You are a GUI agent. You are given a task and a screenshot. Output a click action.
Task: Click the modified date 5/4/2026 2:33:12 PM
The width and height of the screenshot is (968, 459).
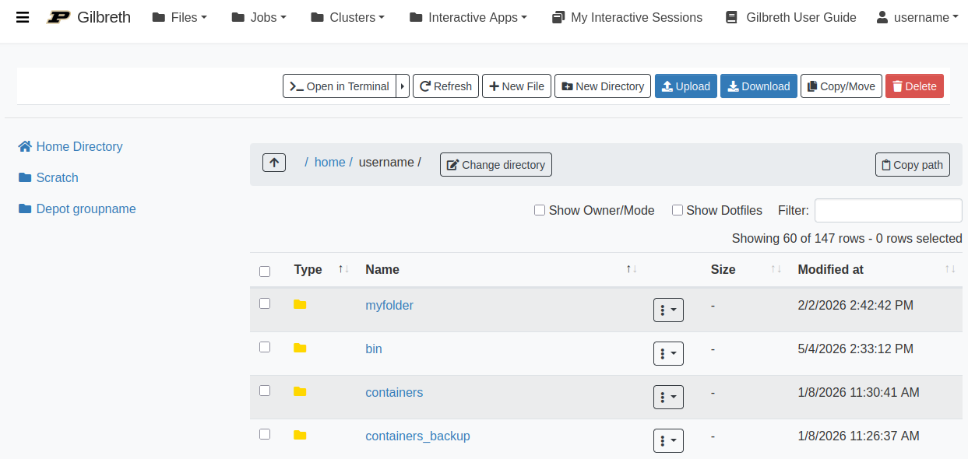coord(856,349)
